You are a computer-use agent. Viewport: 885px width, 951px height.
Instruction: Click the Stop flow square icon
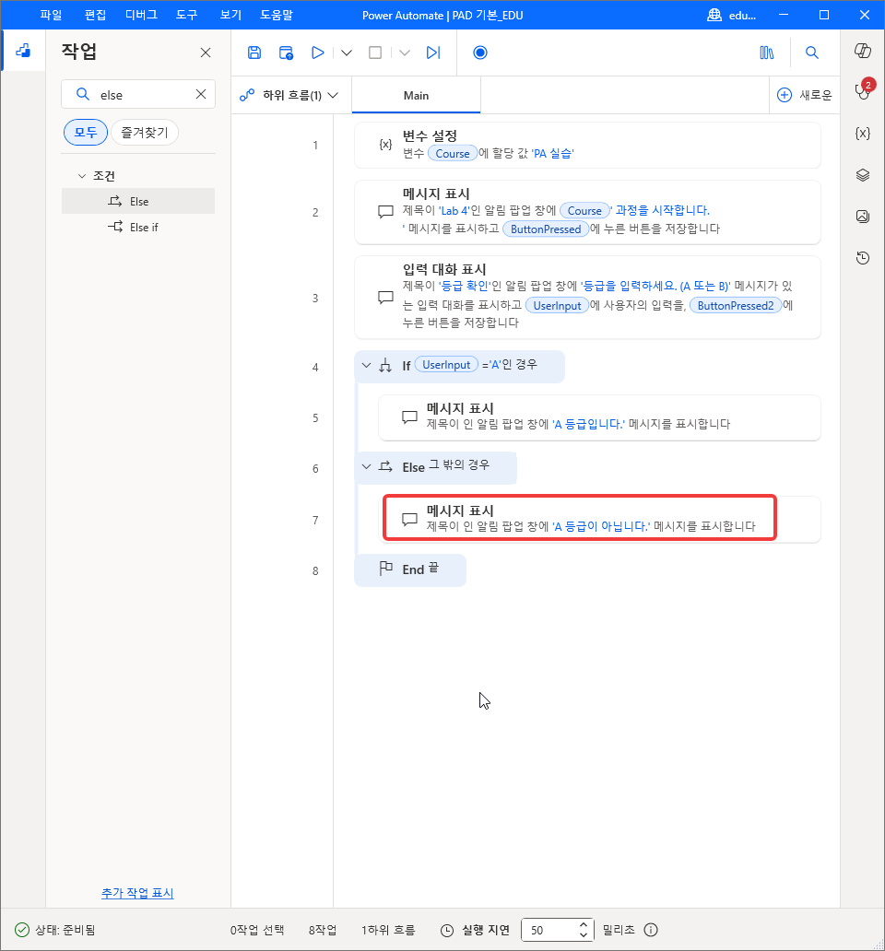[375, 53]
